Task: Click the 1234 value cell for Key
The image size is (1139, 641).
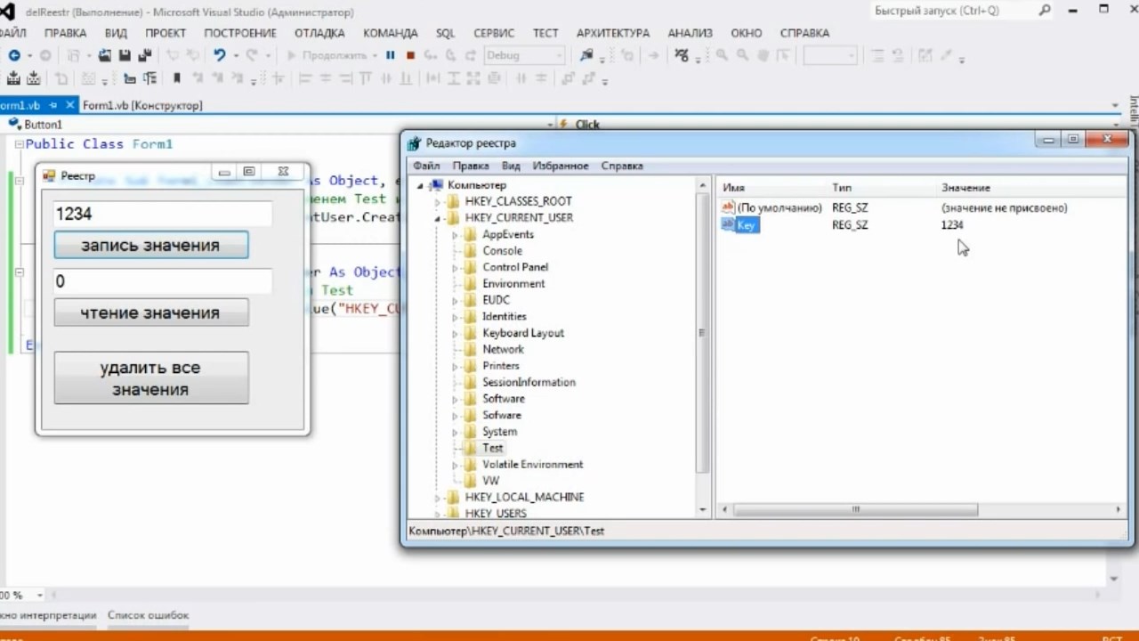Action: point(952,224)
